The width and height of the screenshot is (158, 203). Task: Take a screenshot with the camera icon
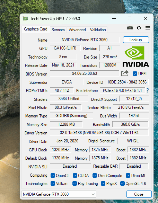pyautogui.click(x=130, y=28)
